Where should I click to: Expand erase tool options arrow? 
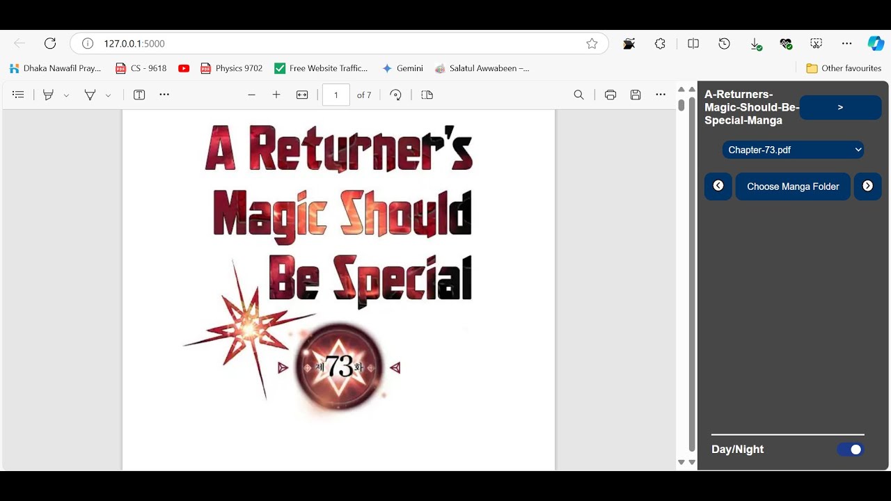tap(108, 95)
